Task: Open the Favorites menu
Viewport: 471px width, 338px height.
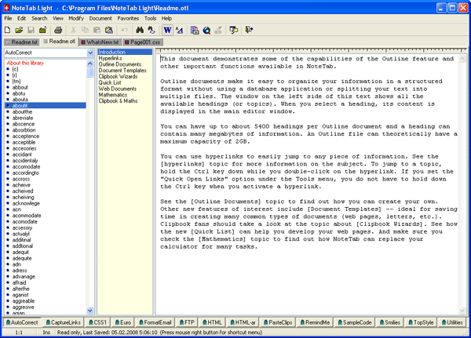Action: tap(128, 18)
